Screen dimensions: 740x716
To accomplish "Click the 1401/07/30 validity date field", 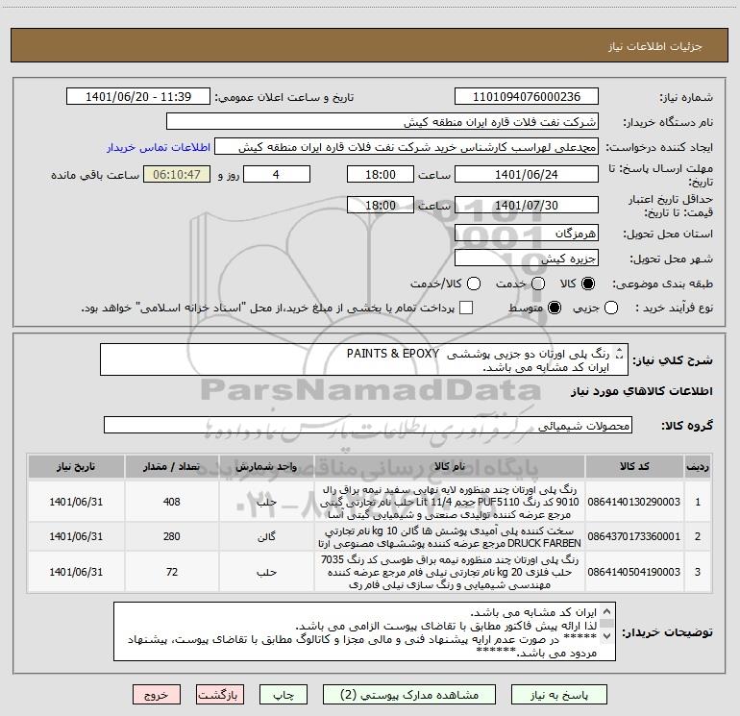I will [527, 206].
